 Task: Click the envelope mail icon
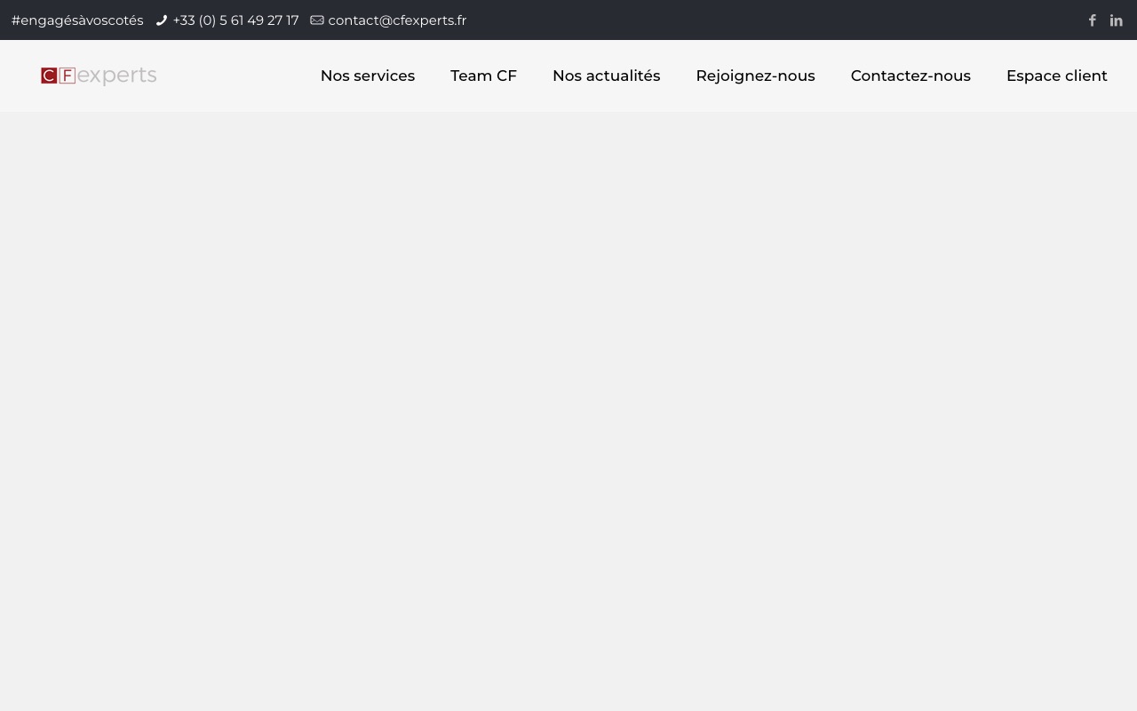click(317, 20)
